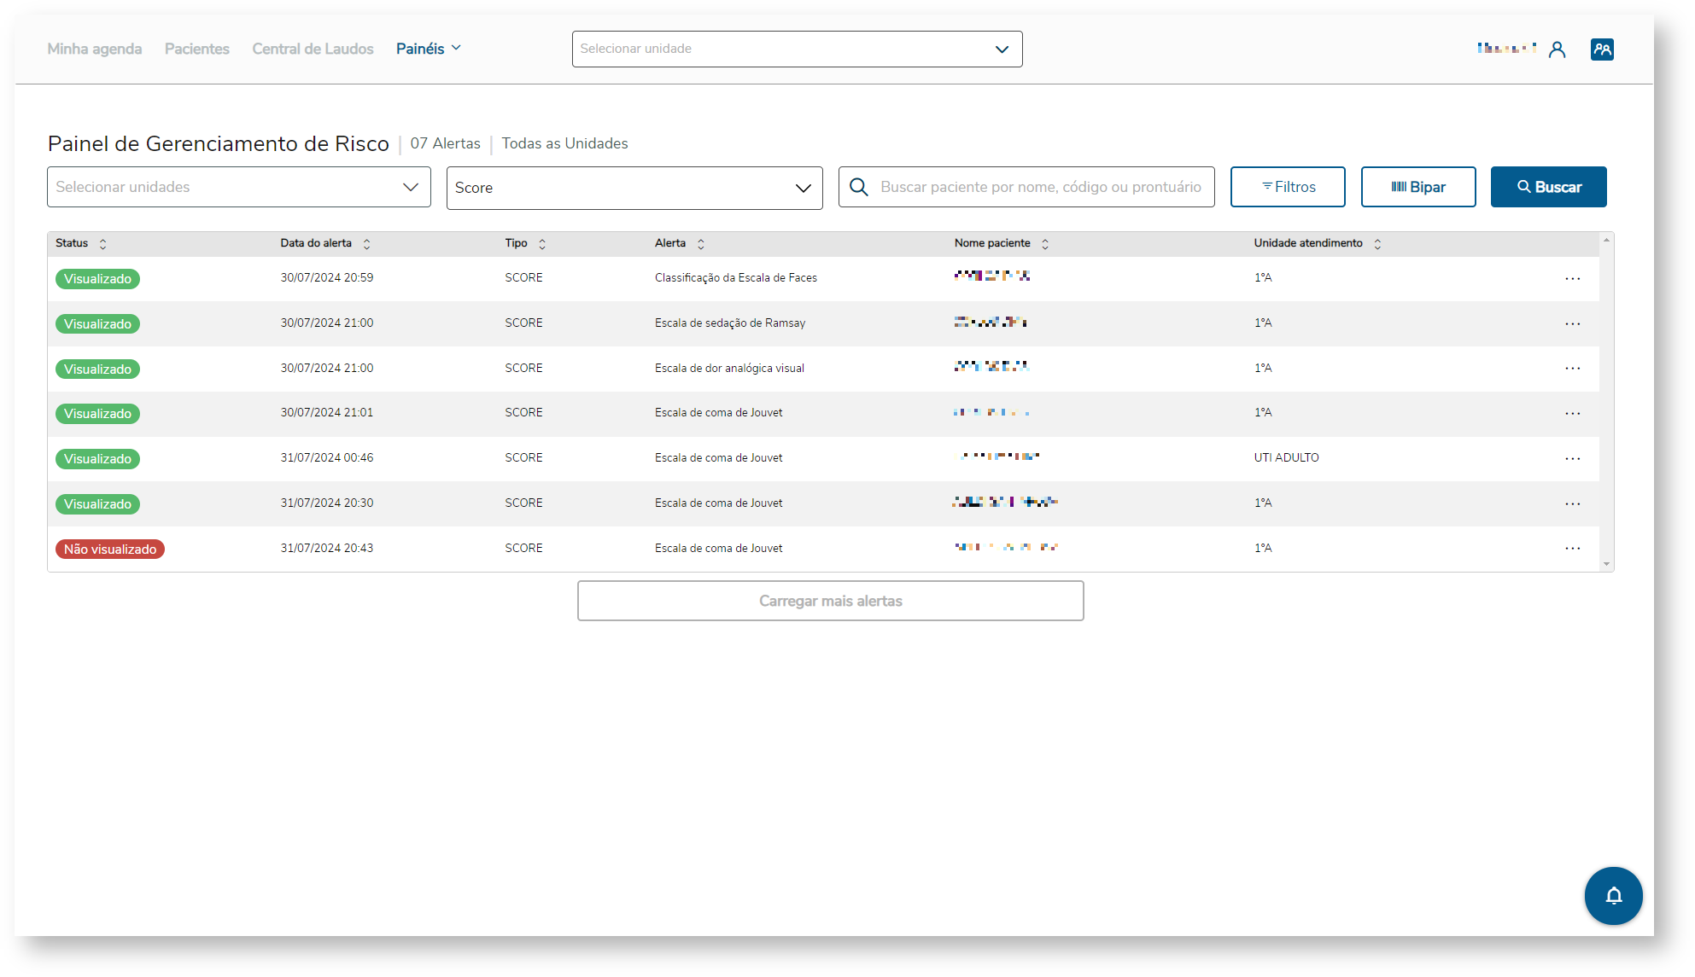Click the notification bell floating button
Viewport: 1695px width, 977px height.
pos(1612,895)
